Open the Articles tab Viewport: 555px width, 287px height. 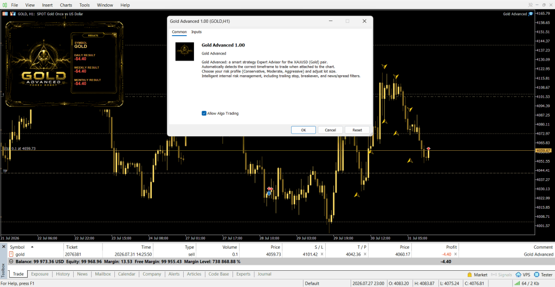[x=194, y=274]
